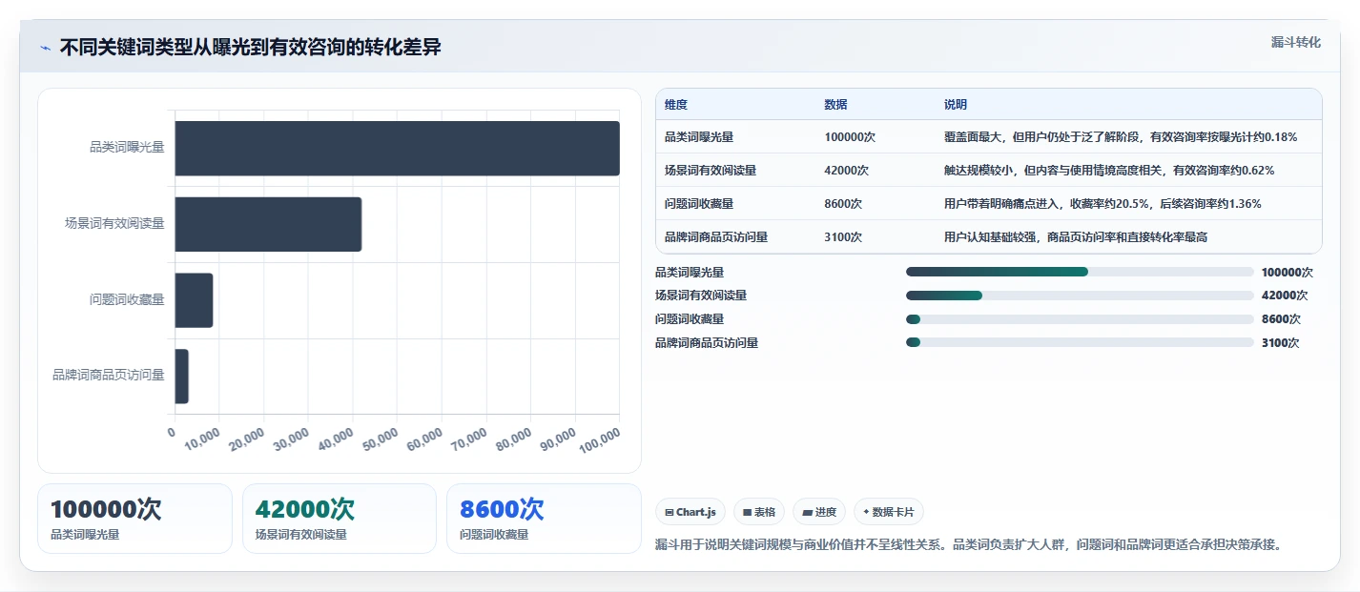1360x592 pixels.
Task: Click the 数据 column header
Action: 835,104
